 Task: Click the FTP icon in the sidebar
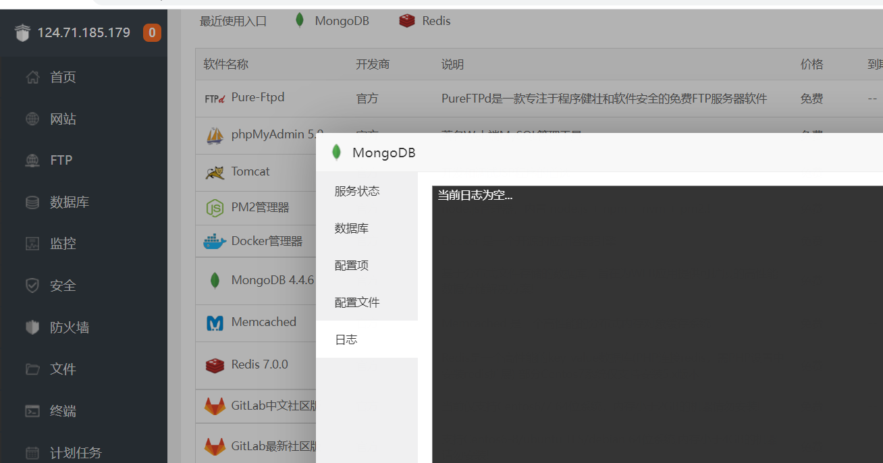(32, 161)
